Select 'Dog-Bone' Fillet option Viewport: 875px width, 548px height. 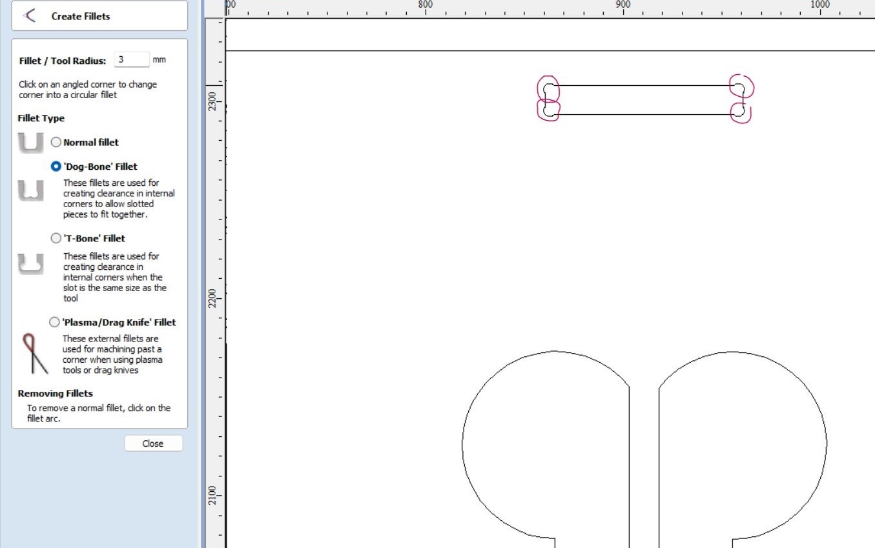tap(56, 166)
